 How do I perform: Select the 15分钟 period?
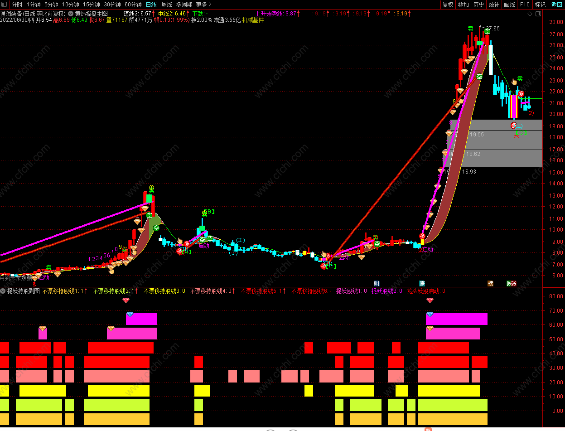click(x=92, y=5)
